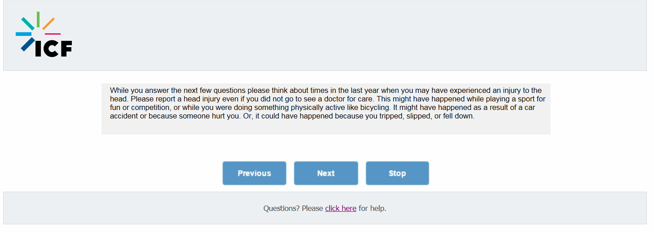654x232 pixels.
Task: Click the light blue ray in logo
Action: [x=23, y=34]
